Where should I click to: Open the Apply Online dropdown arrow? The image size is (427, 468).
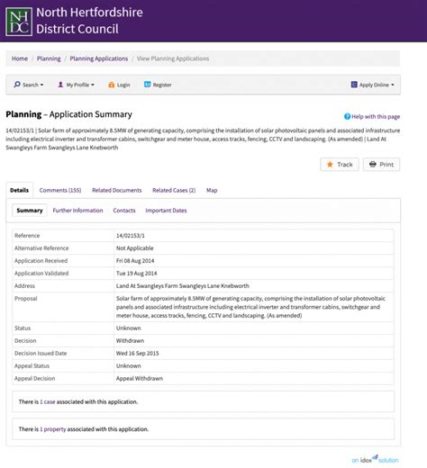pos(393,85)
